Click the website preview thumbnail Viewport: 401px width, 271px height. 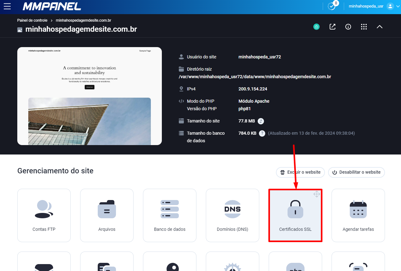[x=90, y=96]
